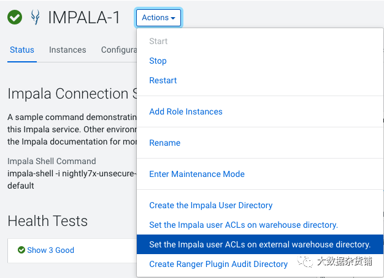Screen dimensions: 384x278
Task: Choose Set ACLs on external warehouse directory
Action: click(x=259, y=244)
